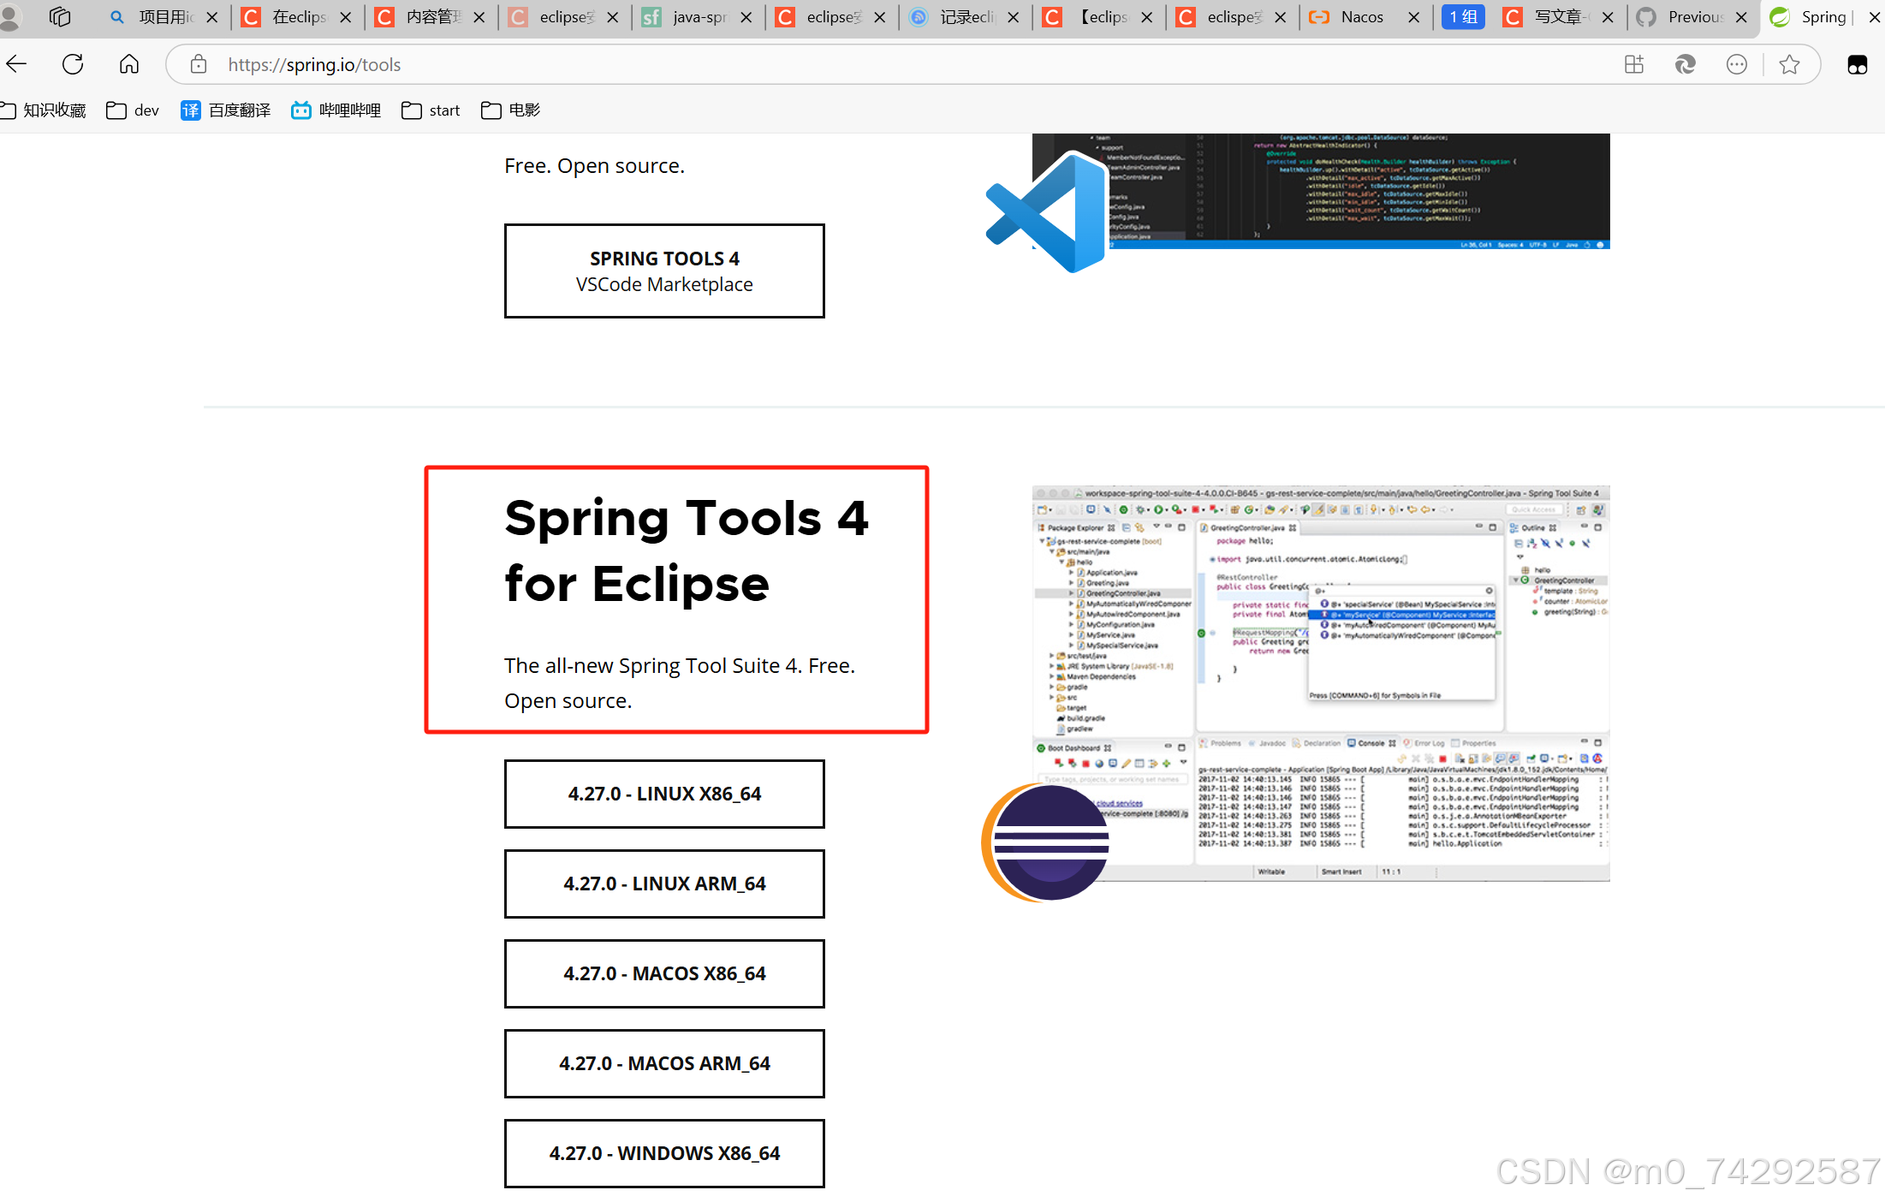View site info via the lock icon

(x=199, y=64)
